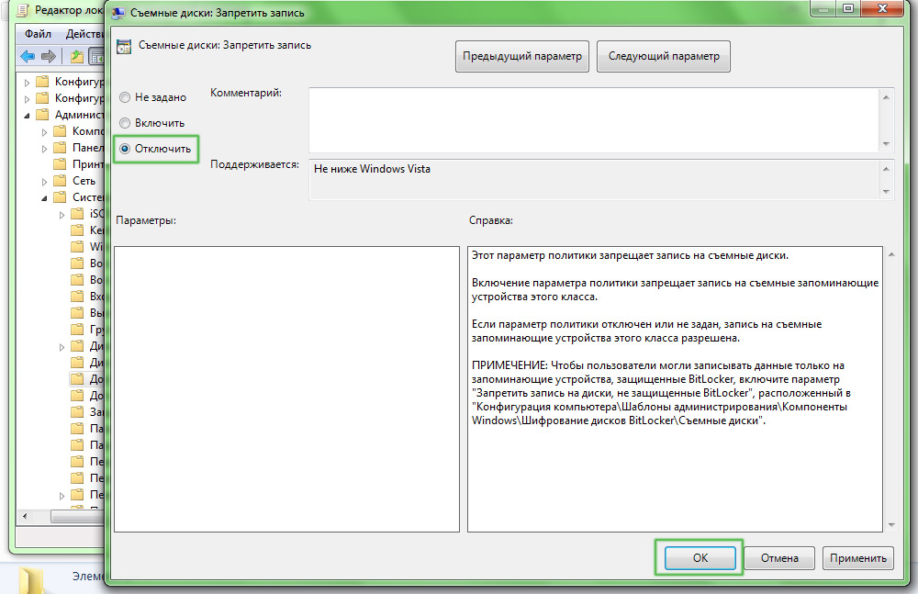This screenshot has height=594, width=918.
Task: Select the Включить radio button
Action: click(125, 123)
